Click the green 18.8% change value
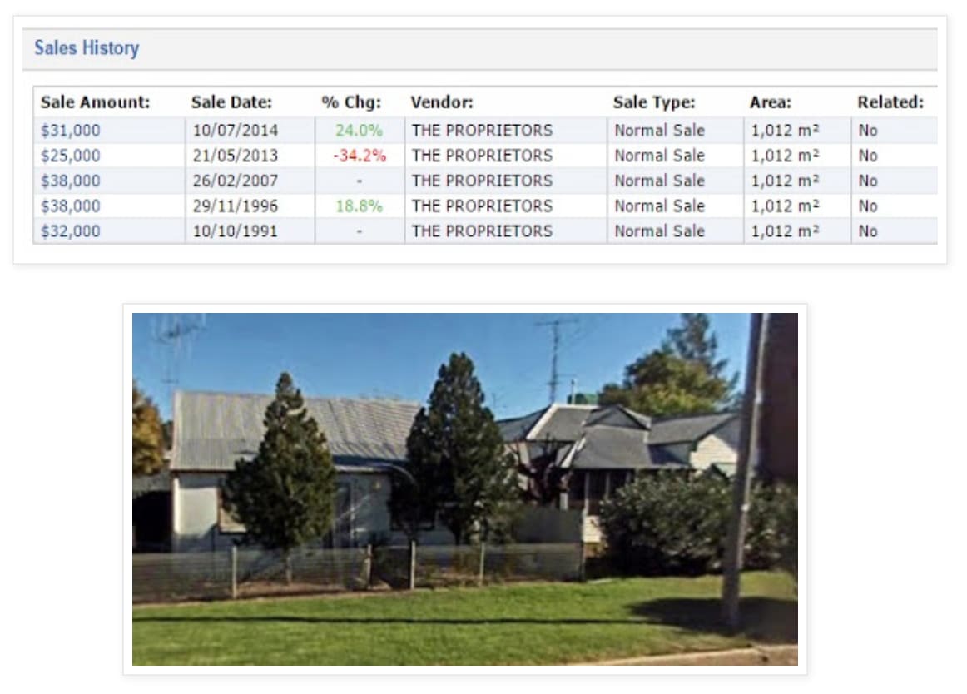The width and height of the screenshot is (967, 694). click(359, 206)
